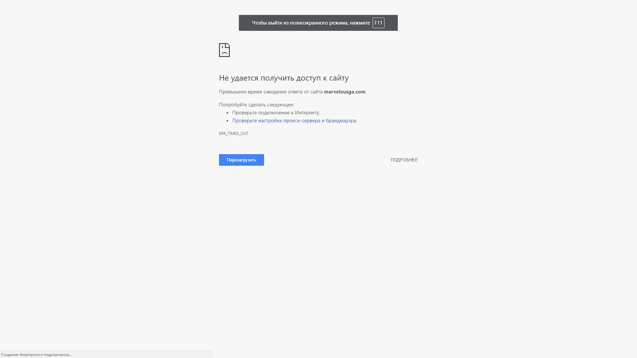Select the ERR_TIMED_OUT error code text
Image resolution: width=637 pixels, height=358 pixels.
pyautogui.click(x=234, y=134)
